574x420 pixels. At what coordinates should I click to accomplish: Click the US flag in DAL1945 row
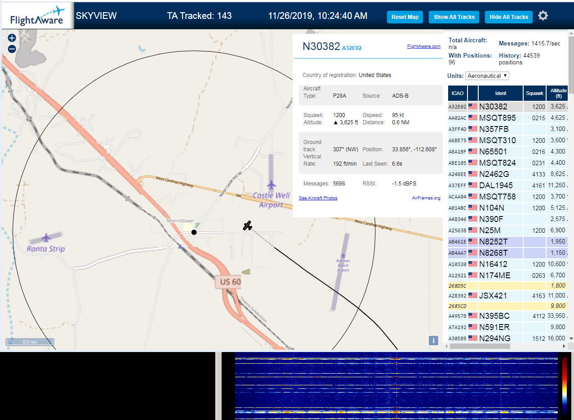[473, 185]
